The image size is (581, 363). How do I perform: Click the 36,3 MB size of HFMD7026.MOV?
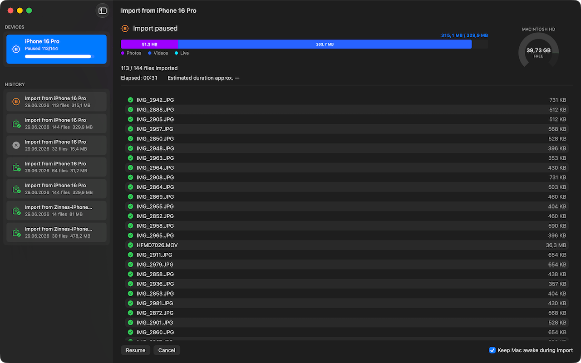click(556, 245)
